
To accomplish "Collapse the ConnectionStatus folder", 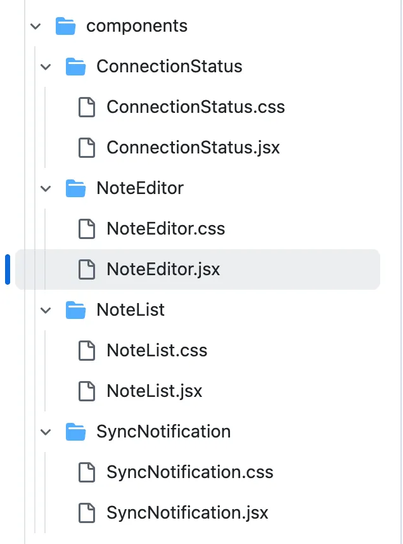I will click(45, 67).
